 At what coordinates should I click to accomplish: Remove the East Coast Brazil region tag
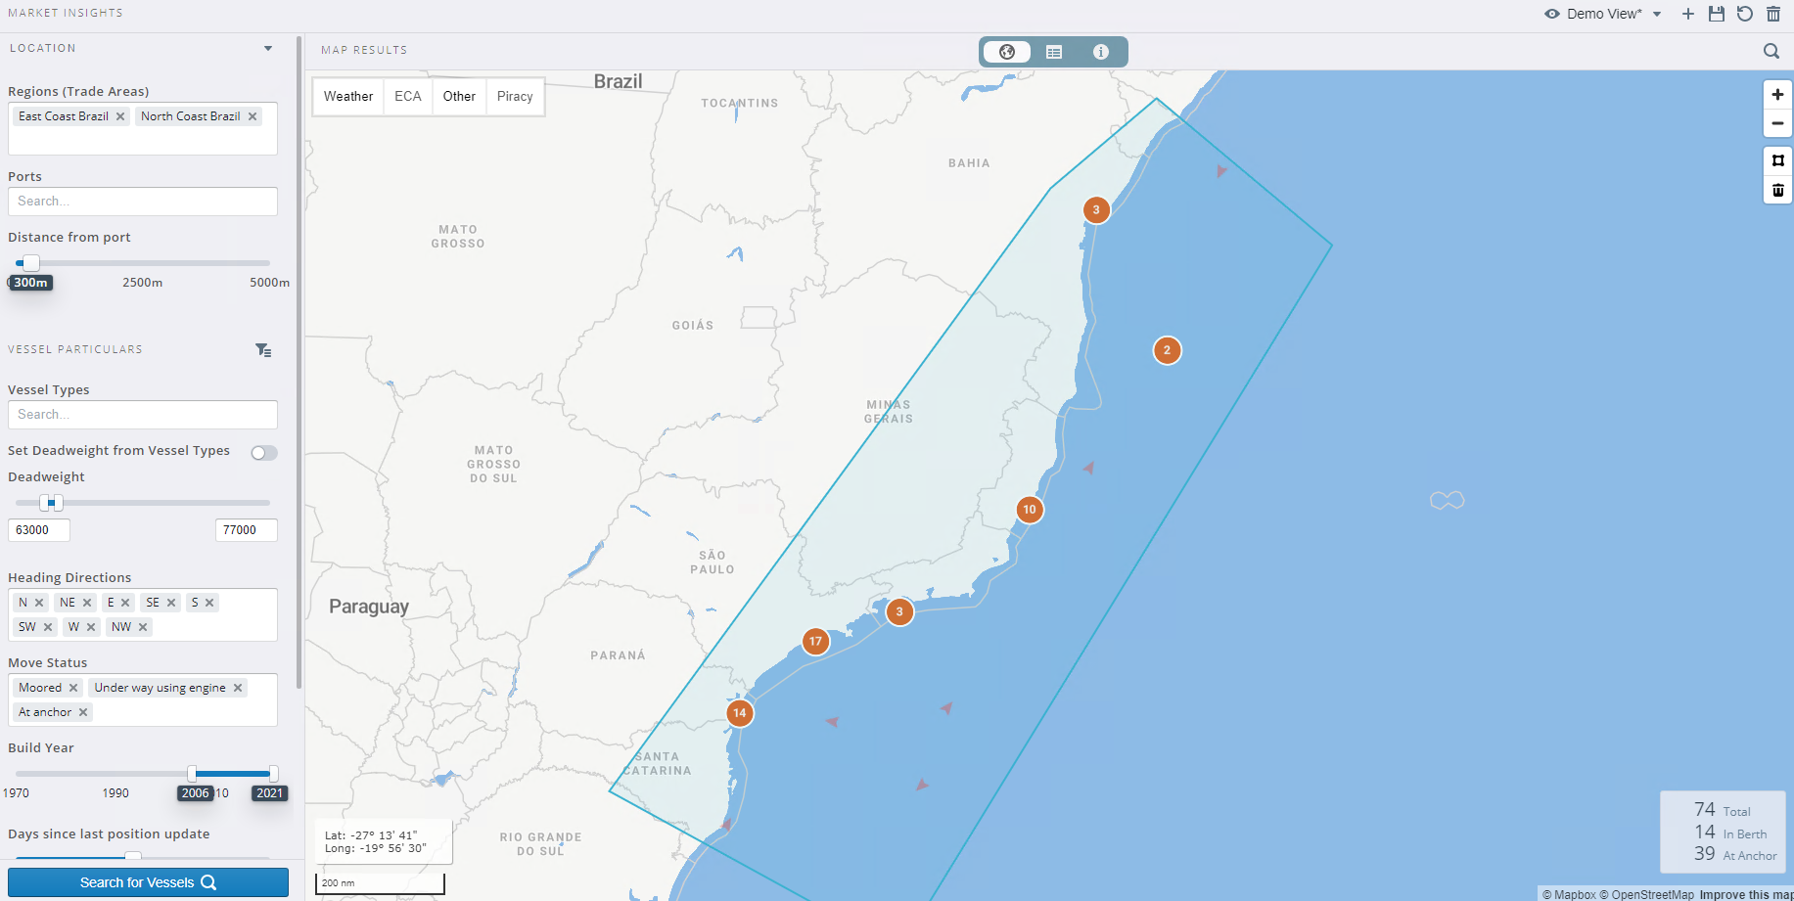pos(120,116)
